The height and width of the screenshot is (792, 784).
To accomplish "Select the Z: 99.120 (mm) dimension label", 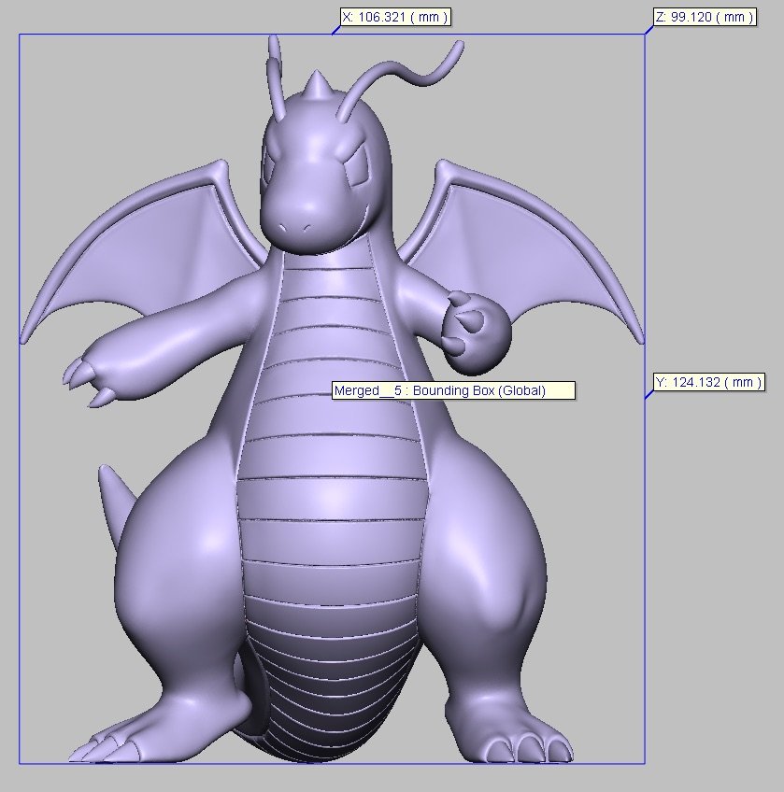I will 705,17.
